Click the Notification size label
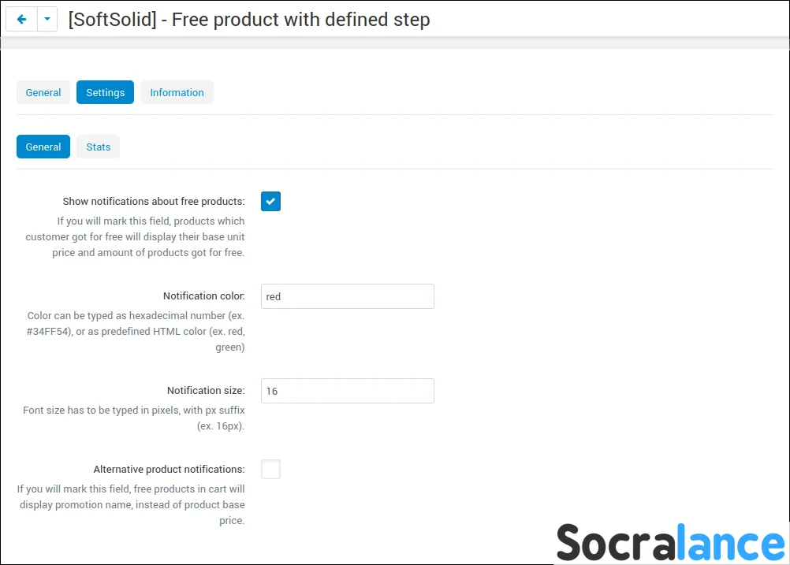This screenshot has height=565, width=790. (206, 391)
